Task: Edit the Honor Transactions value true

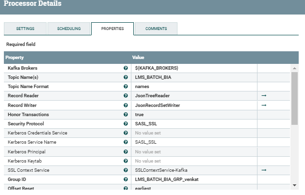Action: 194,115
